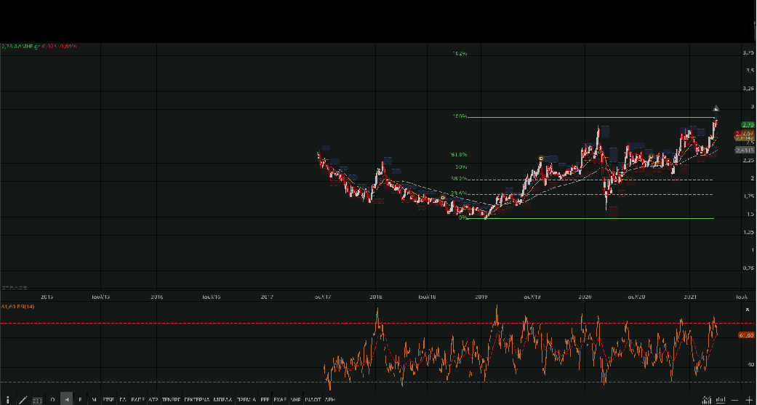757x405 pixels.
Task: Select the 100% Fibonacci level label
Action: (x=460, y=116)
